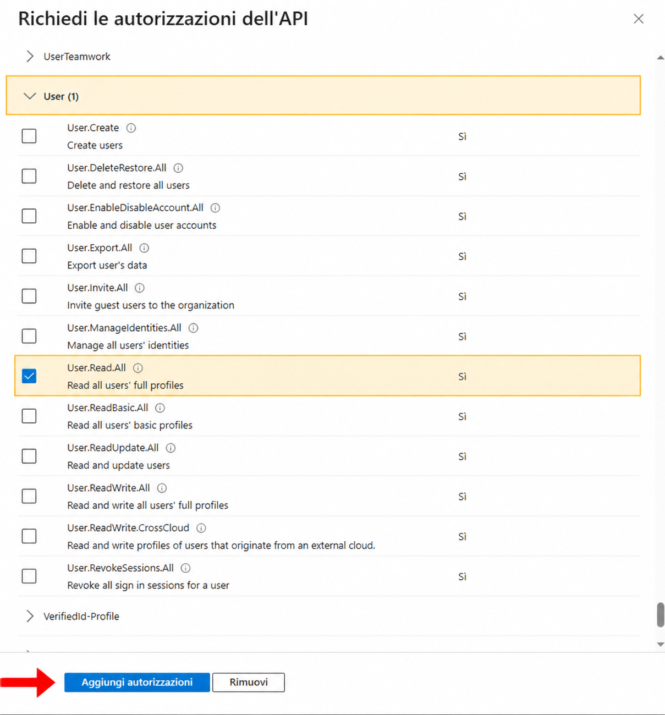This screenshot has width=665, height=715.
Task: Open info tooltip for User.DeleteRestore.All
Action: [178, 168]
